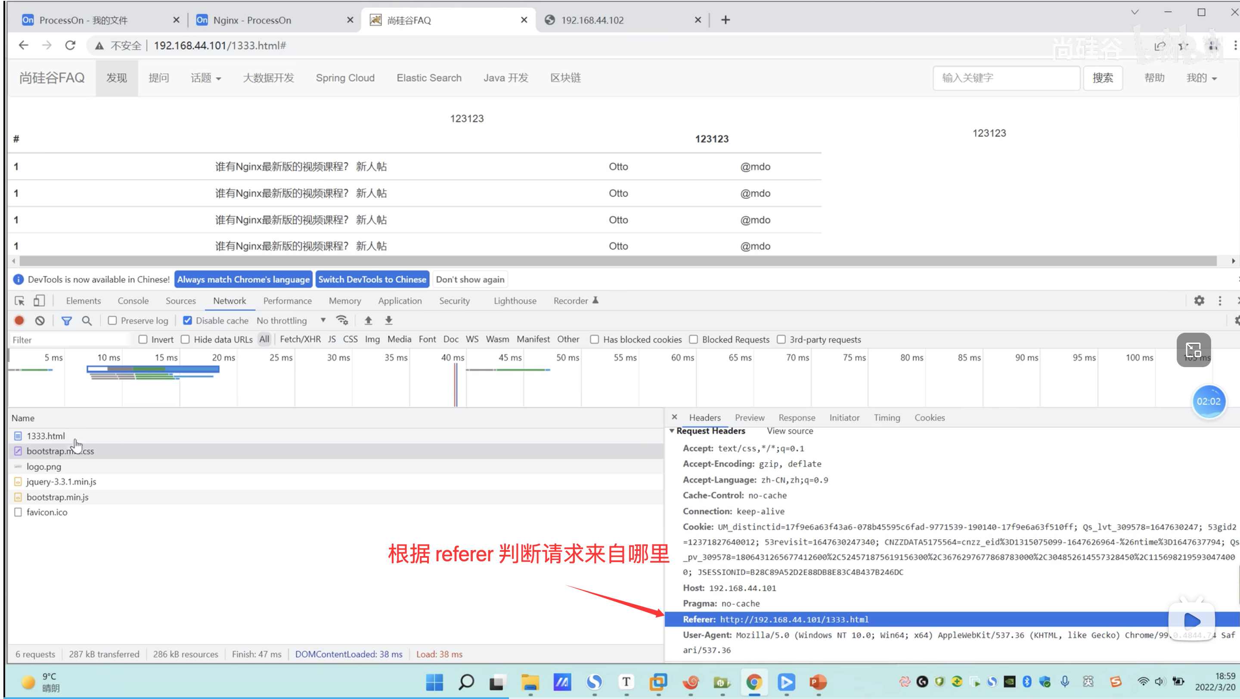
Task: Switch to the Console tab
Action: pyautogui.click(x=133, y=301)
